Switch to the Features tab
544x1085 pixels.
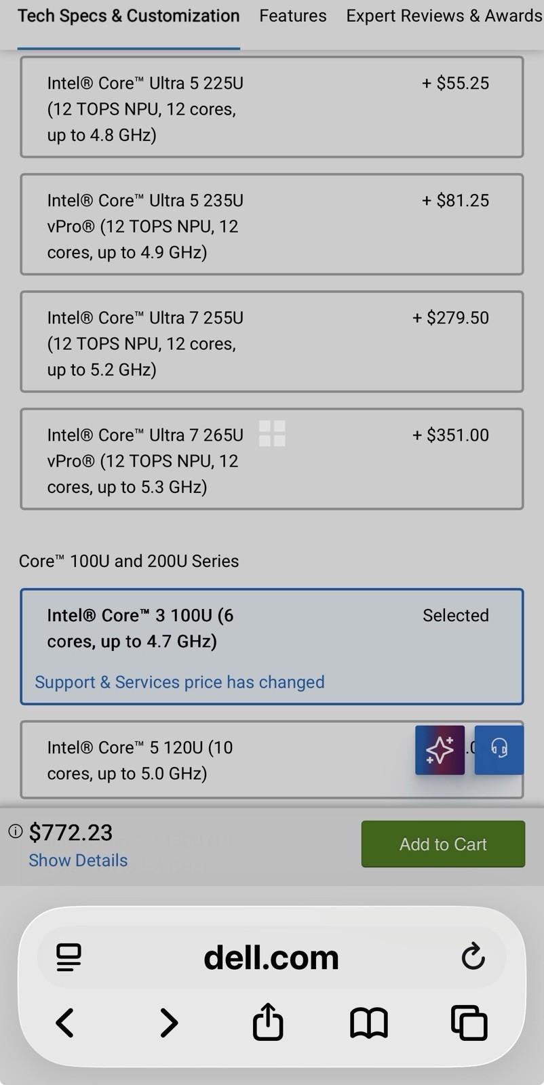(293, 16)
